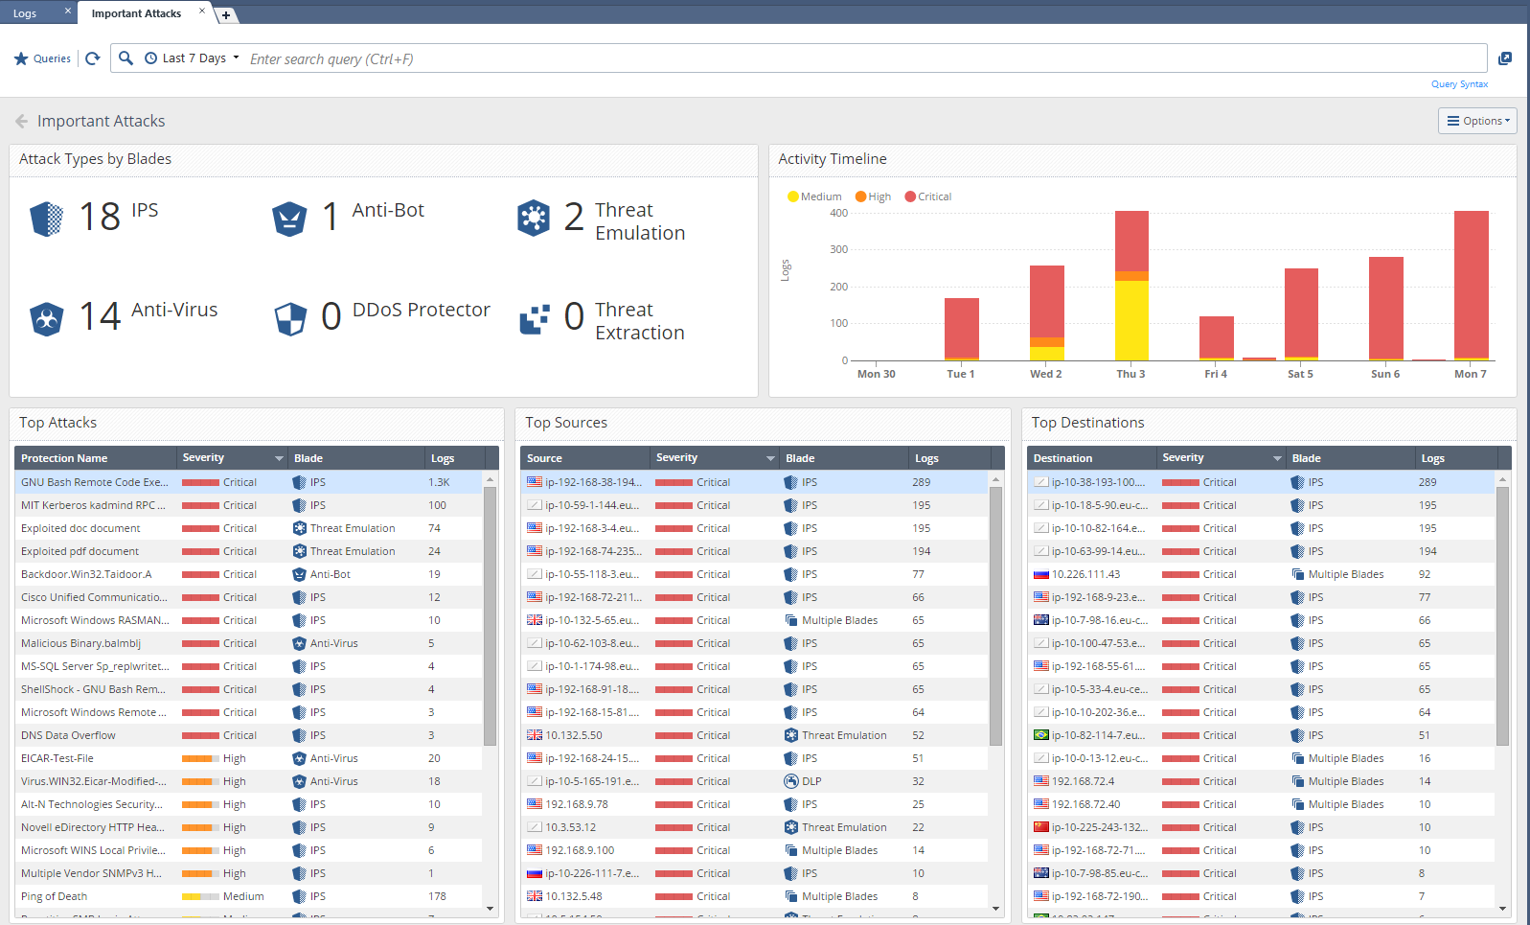1530x925 pixels.
Task: Select the Threat Emulation blade icon
Action: click(x=534, y=219)
